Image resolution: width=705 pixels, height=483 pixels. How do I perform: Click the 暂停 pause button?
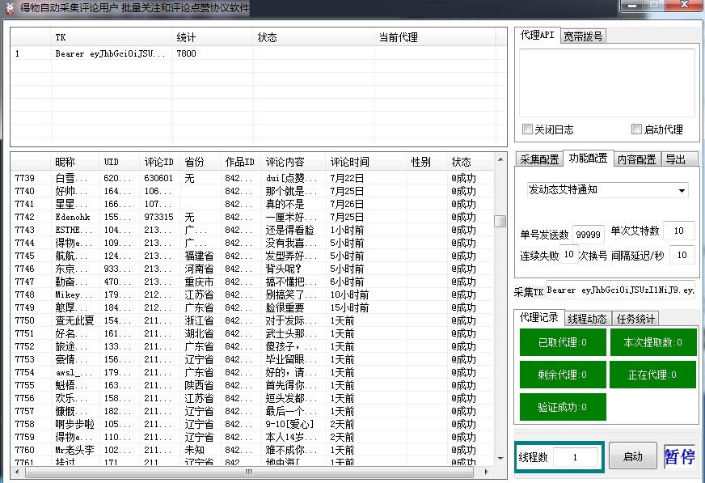coord(679,456)
